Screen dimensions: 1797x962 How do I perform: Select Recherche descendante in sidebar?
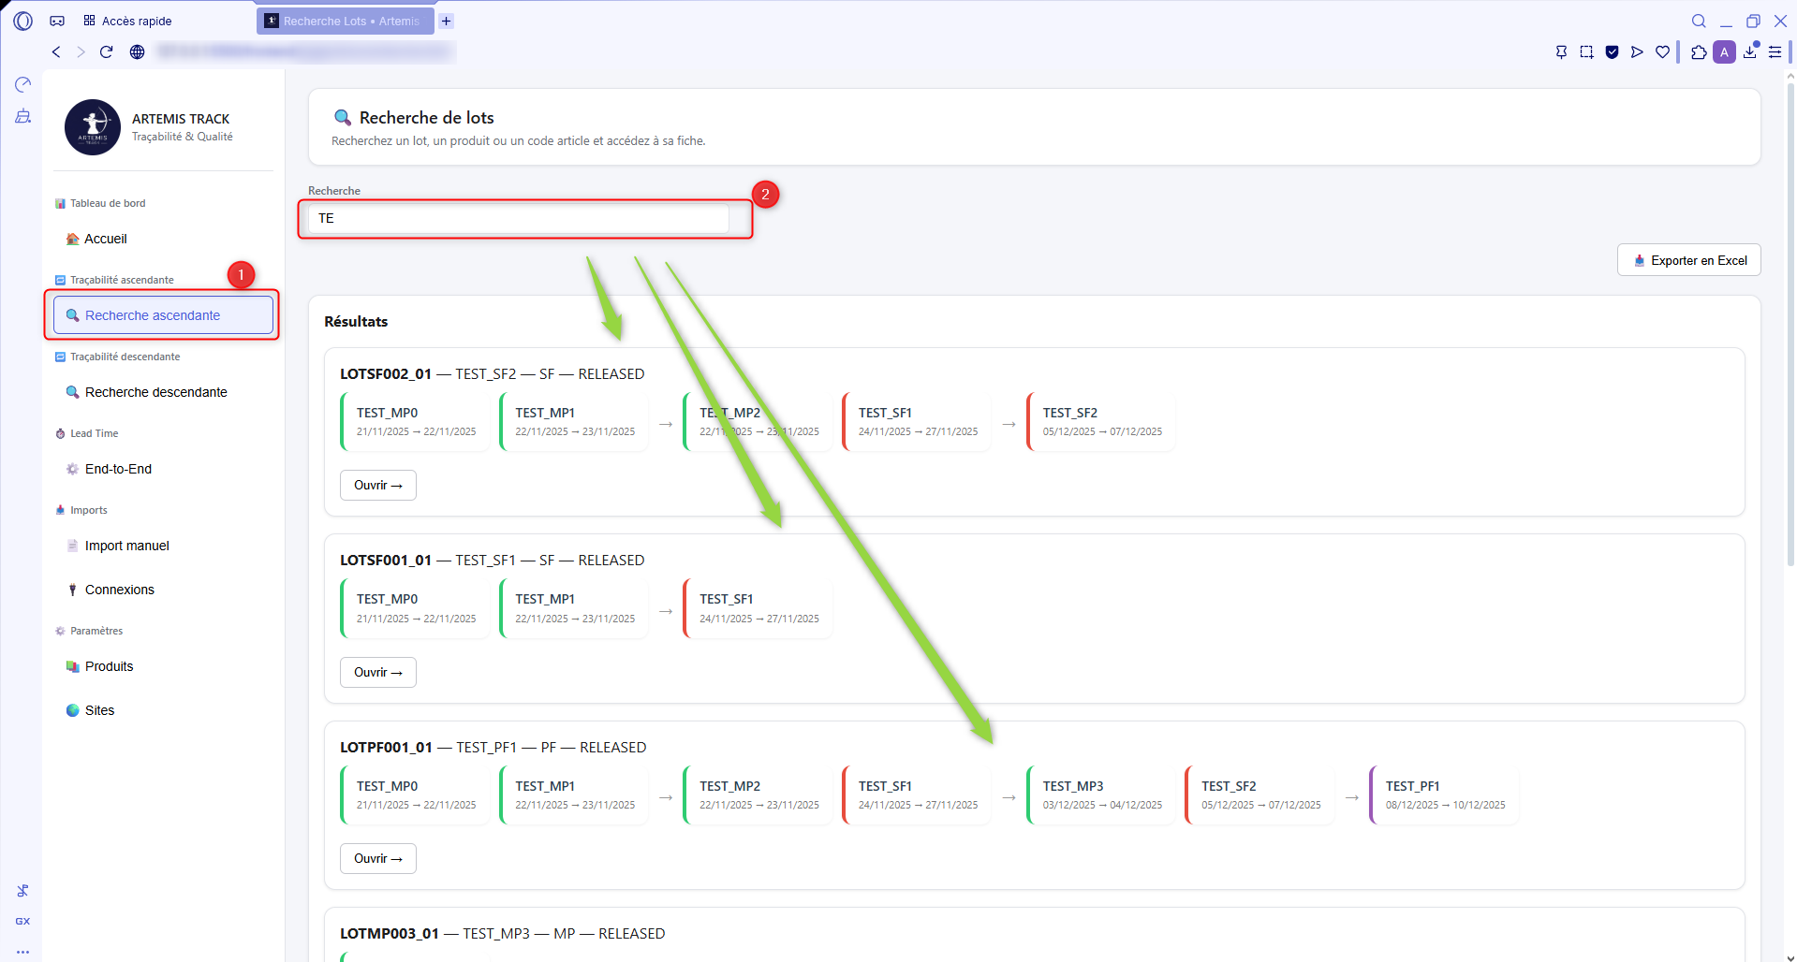coord(155,392)
